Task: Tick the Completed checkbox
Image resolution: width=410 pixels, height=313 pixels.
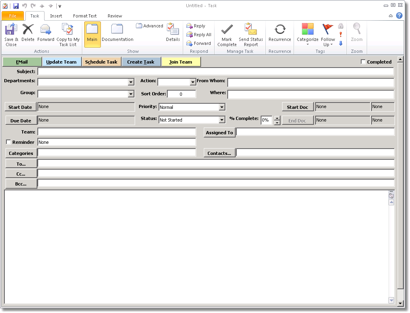Action: pos(363,62)
